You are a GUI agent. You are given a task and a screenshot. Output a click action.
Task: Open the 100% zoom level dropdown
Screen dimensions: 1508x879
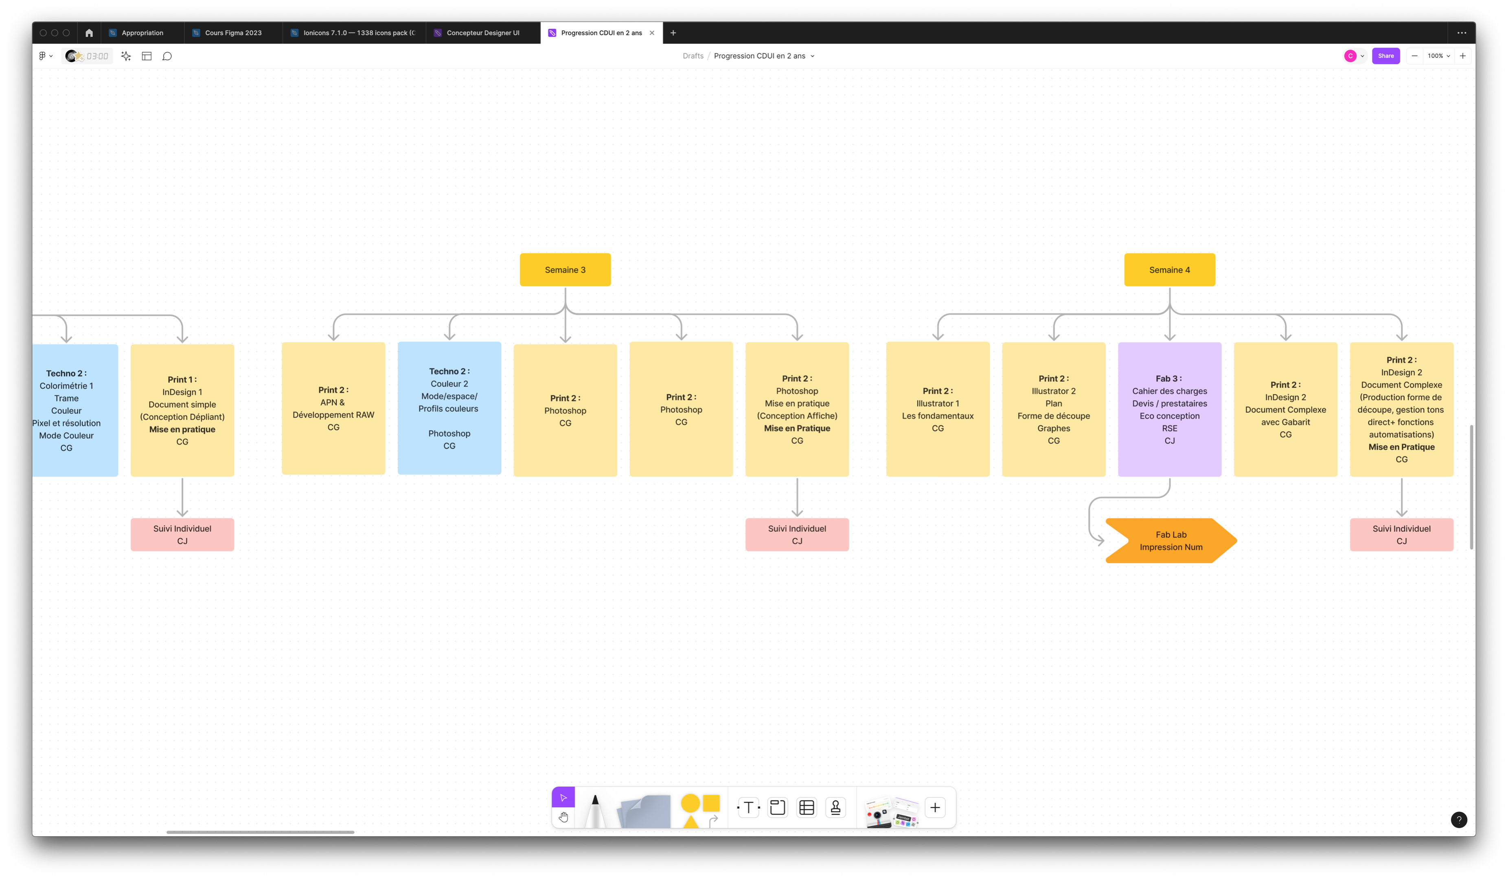coord(1438,56)
